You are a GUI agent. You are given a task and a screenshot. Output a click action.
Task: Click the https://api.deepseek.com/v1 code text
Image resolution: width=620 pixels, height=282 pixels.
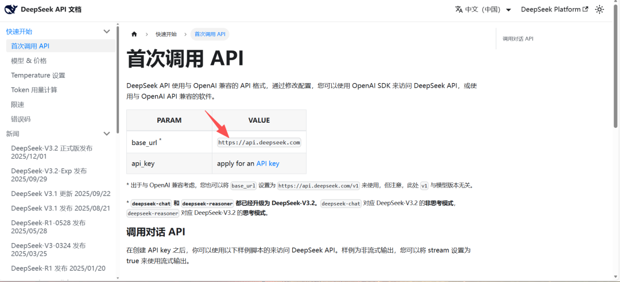pos(318,186)
